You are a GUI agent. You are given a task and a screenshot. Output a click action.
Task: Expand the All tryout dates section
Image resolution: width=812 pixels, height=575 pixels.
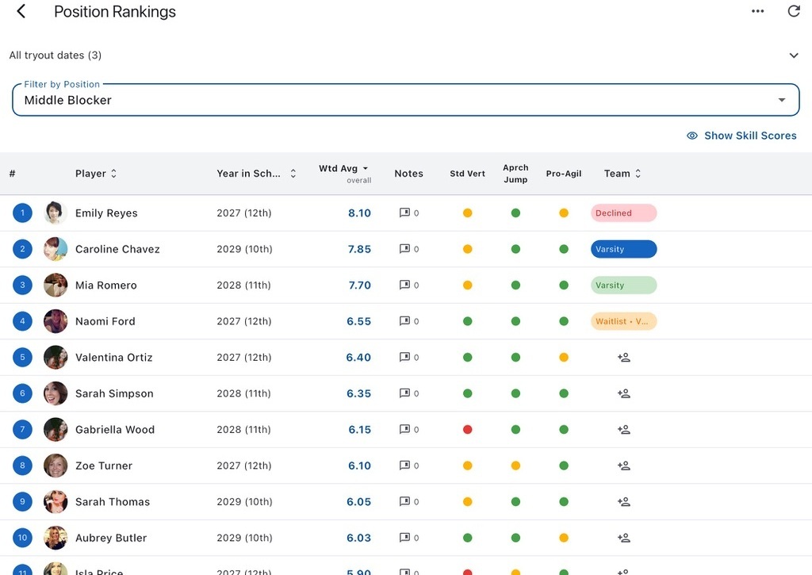(793, 56)
